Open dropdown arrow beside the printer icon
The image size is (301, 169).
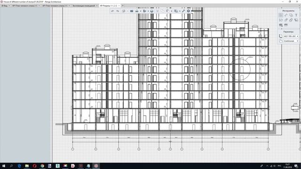(x=141, y=11)
